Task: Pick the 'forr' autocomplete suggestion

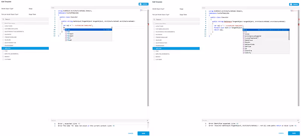Action: [89, 38]
